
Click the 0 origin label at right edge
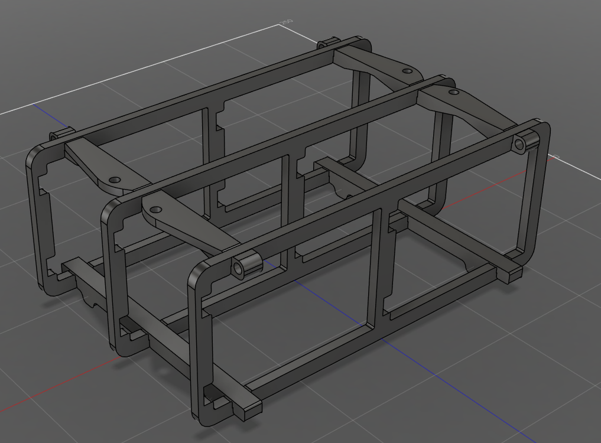click(x=554, y=157)
